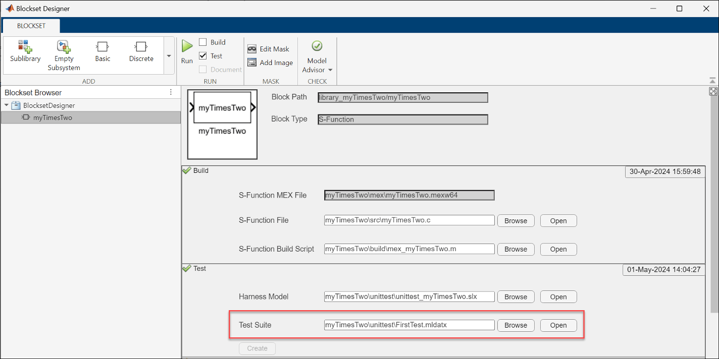Image resolution: width=719 pixels, height=359 pixels.
Task: Open the S-Function File
Action: (x=558, y=221)
